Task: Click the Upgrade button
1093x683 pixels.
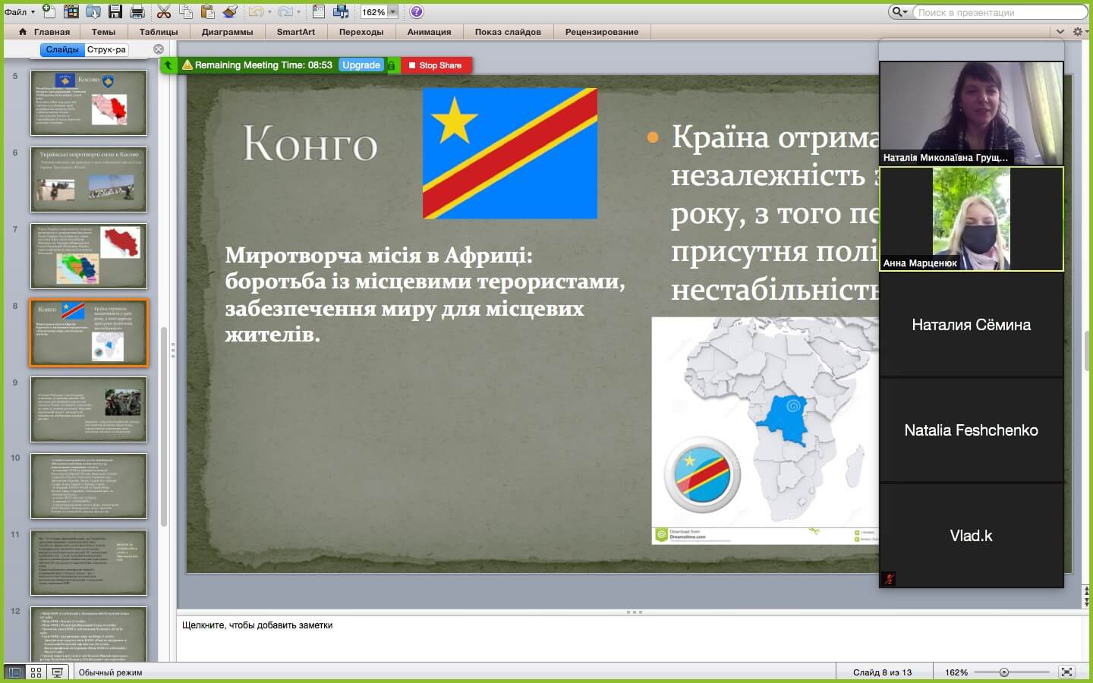Action: coord(361,65)
